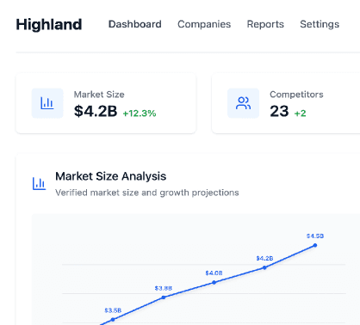Click the Highland logo text
Screen dimensions: 360x325
49,25
